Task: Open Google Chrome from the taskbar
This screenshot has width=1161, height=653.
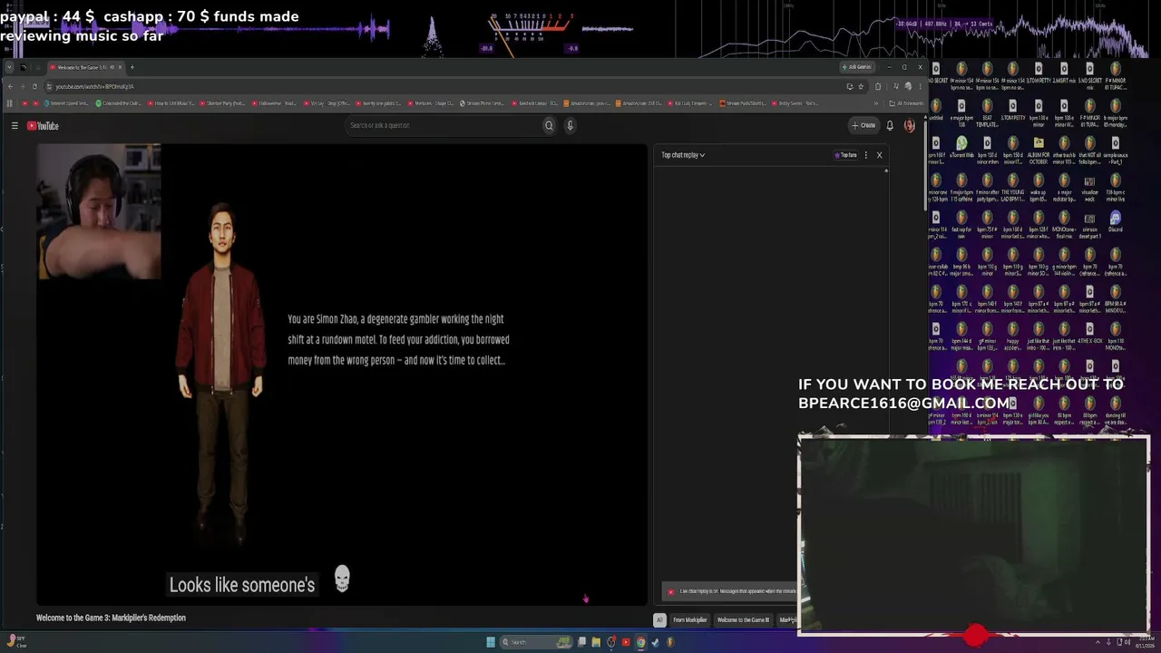Action: pyautogui.click(x=640, y=642)
